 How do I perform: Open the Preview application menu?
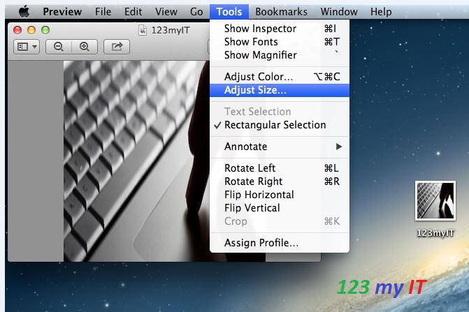point(62,12)
